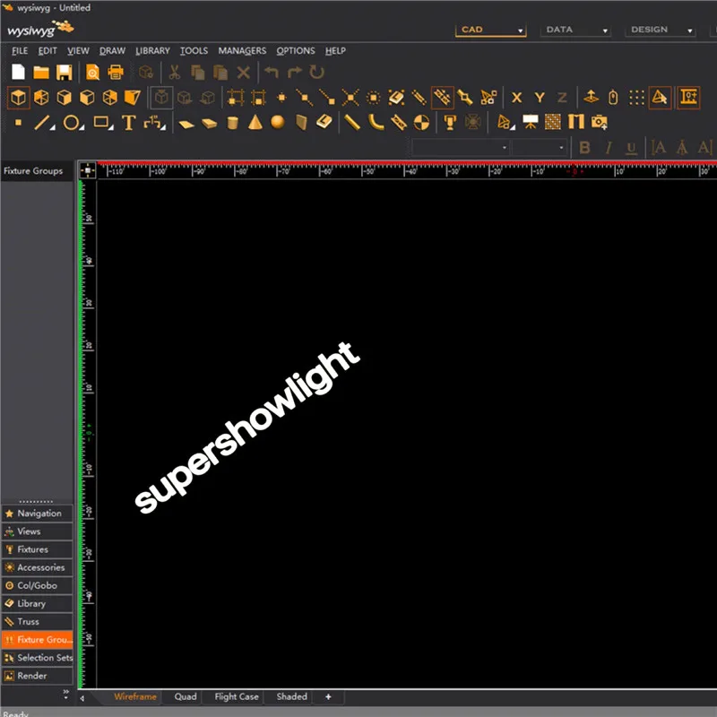Toggle the highlighted truss snap icon

pyautogui.click(x=442, y=98)
